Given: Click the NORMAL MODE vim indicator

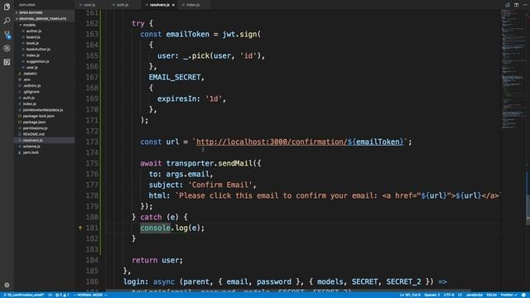Looking at the screenshot, I should (90, 295).
